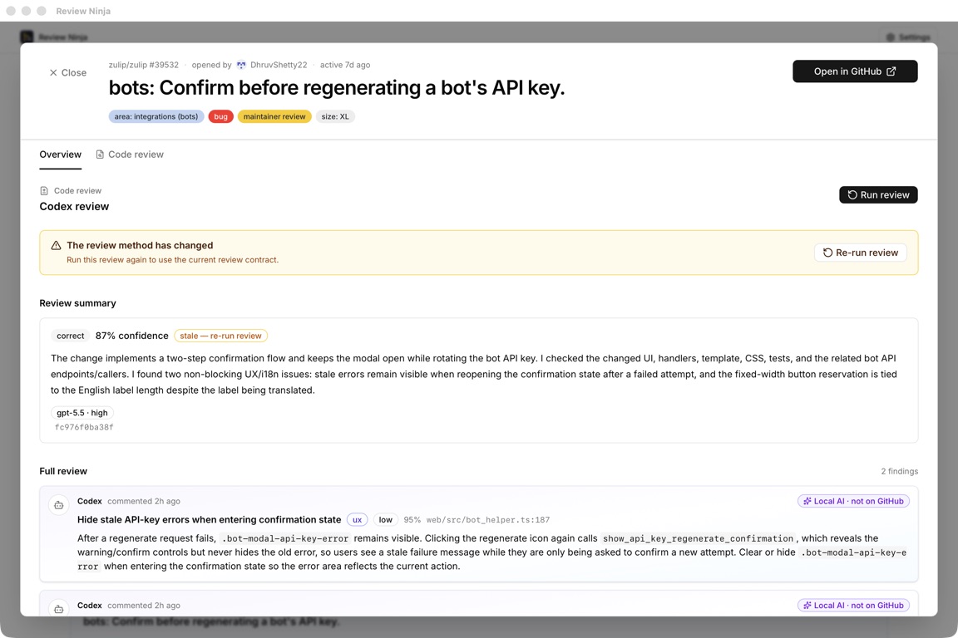Select the size: XL label
This screenshot has height=638, width=958.
pos(335,116)
